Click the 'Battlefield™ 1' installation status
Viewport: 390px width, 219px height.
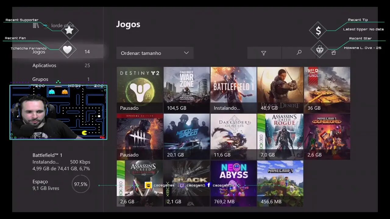click(48, 155)
